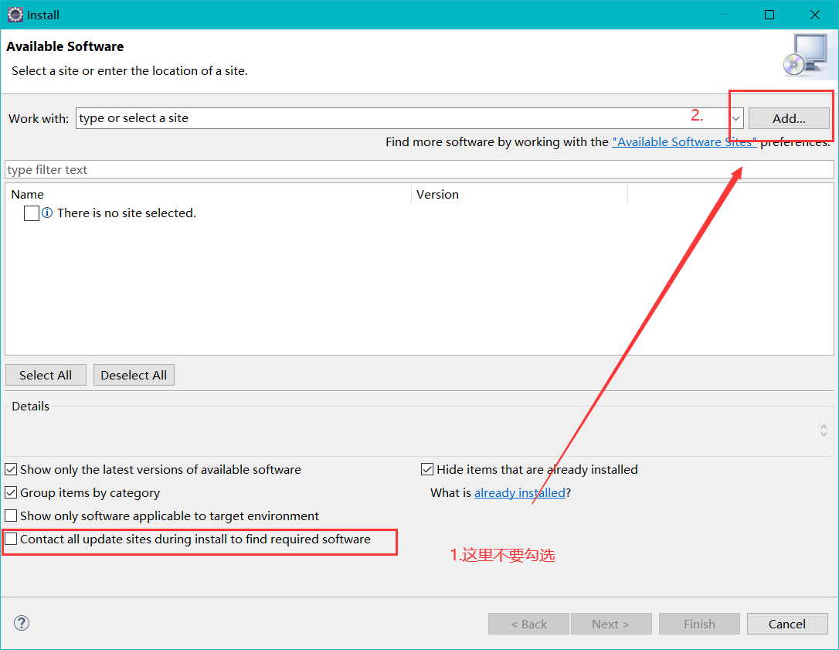
Task: Check the box next to 'There is no site selected'
Action: pyautogui.click(x=32, y=213)
